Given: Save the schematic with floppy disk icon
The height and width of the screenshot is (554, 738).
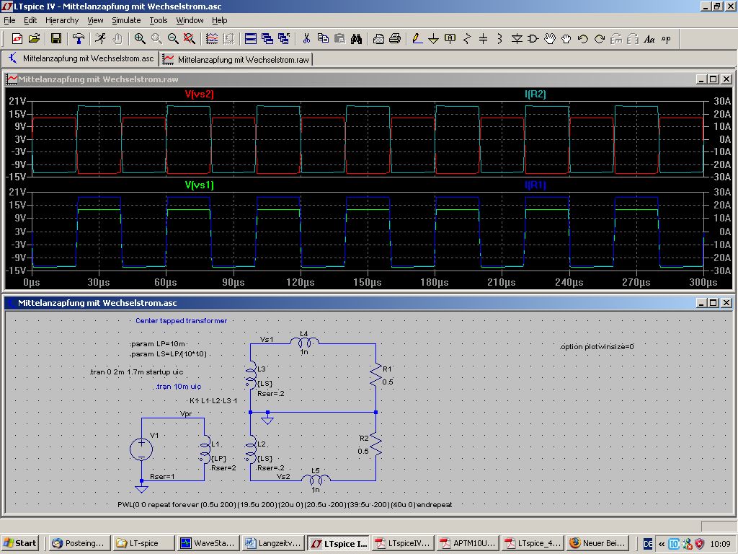Looking at the screenshot, I should pos(56,39).
